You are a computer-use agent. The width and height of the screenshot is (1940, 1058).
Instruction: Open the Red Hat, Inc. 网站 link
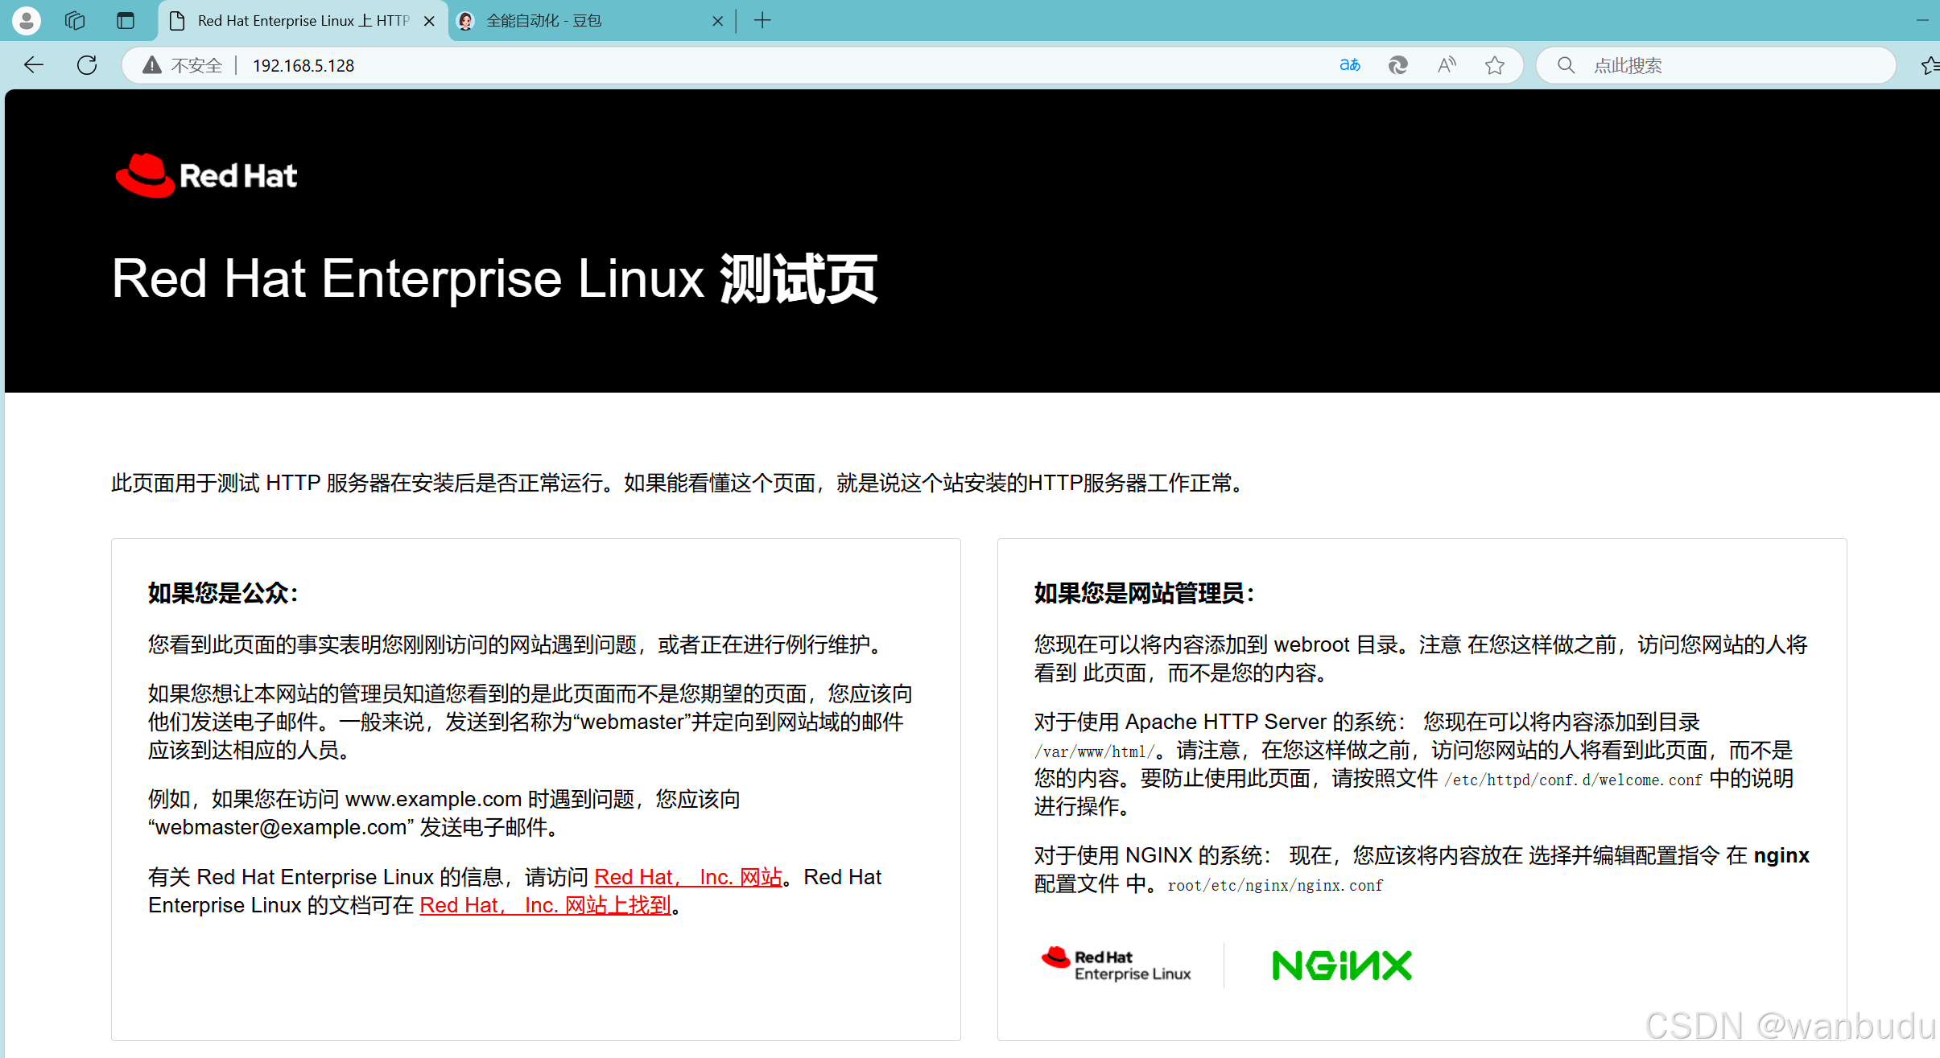pyautogui.click(x=688, y=877)
